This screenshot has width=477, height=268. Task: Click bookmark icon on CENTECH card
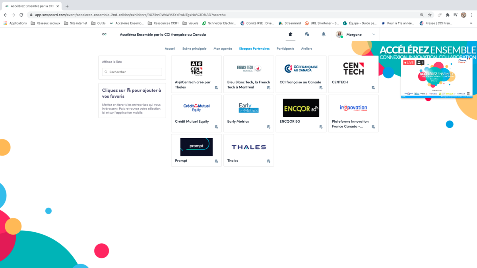point(373,88)
